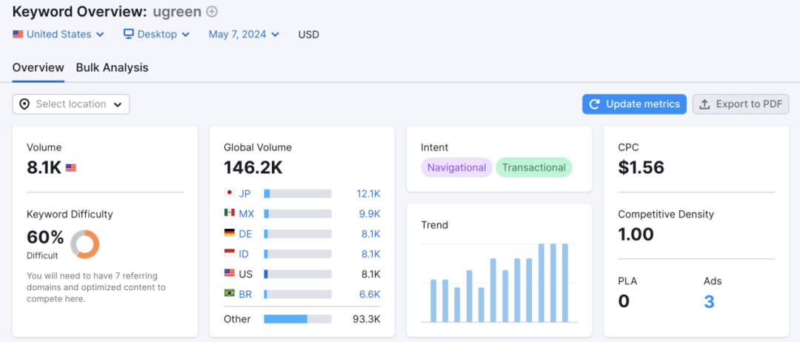Click the Other volume value 93.3K
Image resolution: width=800 pixels, height=342 pixels.
point(367,319)
